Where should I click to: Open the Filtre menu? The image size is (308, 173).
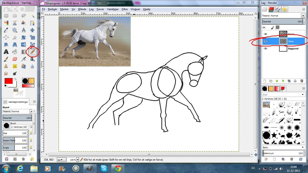click(125, 9)
